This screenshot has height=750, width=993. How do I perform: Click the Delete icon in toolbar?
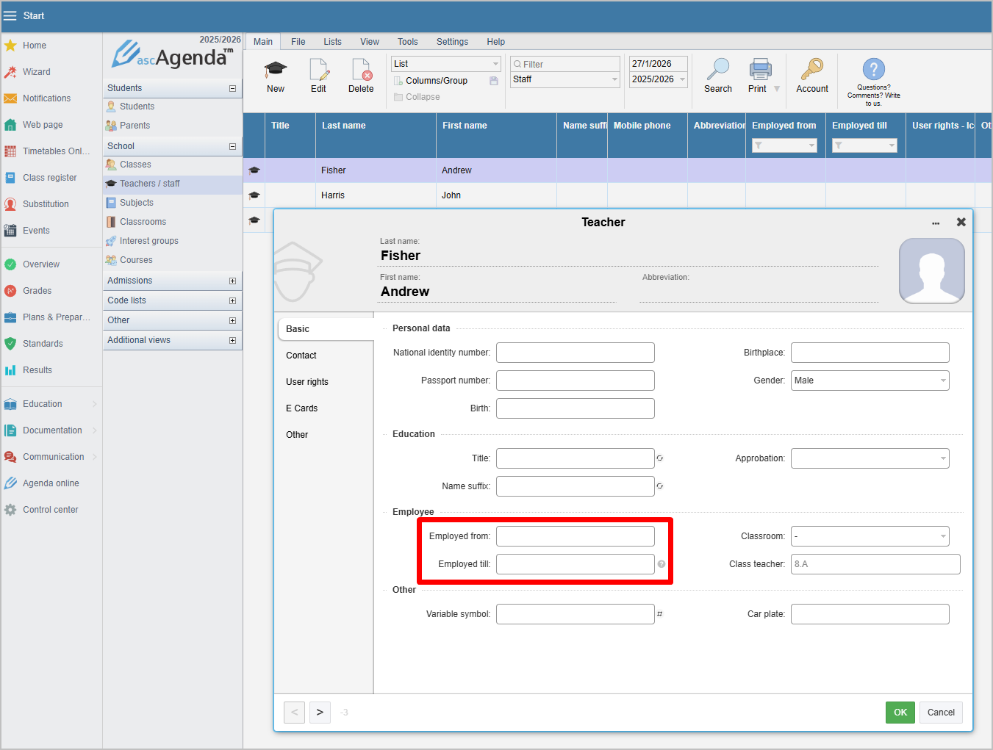pos(361,71)
